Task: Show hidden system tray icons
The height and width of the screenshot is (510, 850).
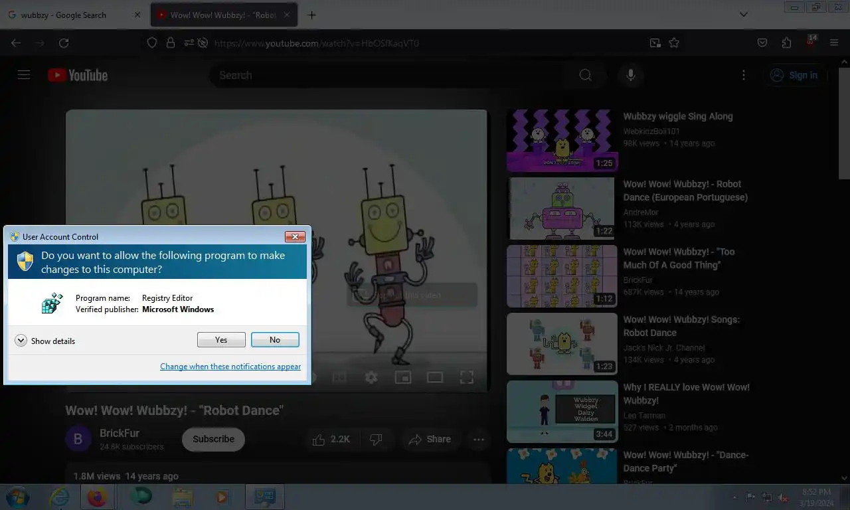Action: click(x=734, y=497)
